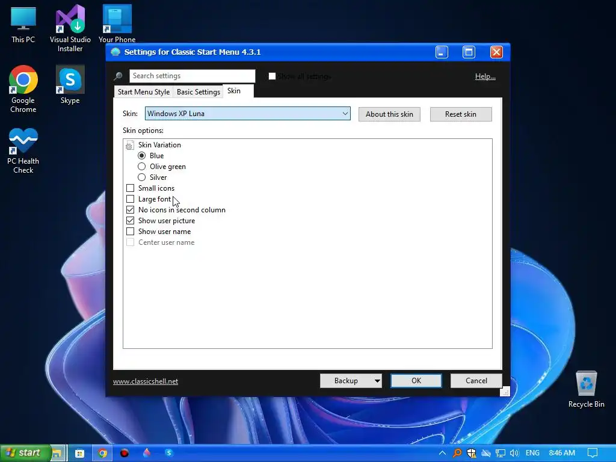The width and height of the screenshot is (616, 462).
Task: Select the Silver skin variation
Action: click(x=142, y=177)
